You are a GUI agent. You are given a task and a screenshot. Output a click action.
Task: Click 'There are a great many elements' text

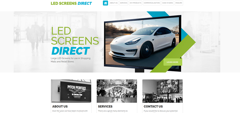click(x=113, y=111)
